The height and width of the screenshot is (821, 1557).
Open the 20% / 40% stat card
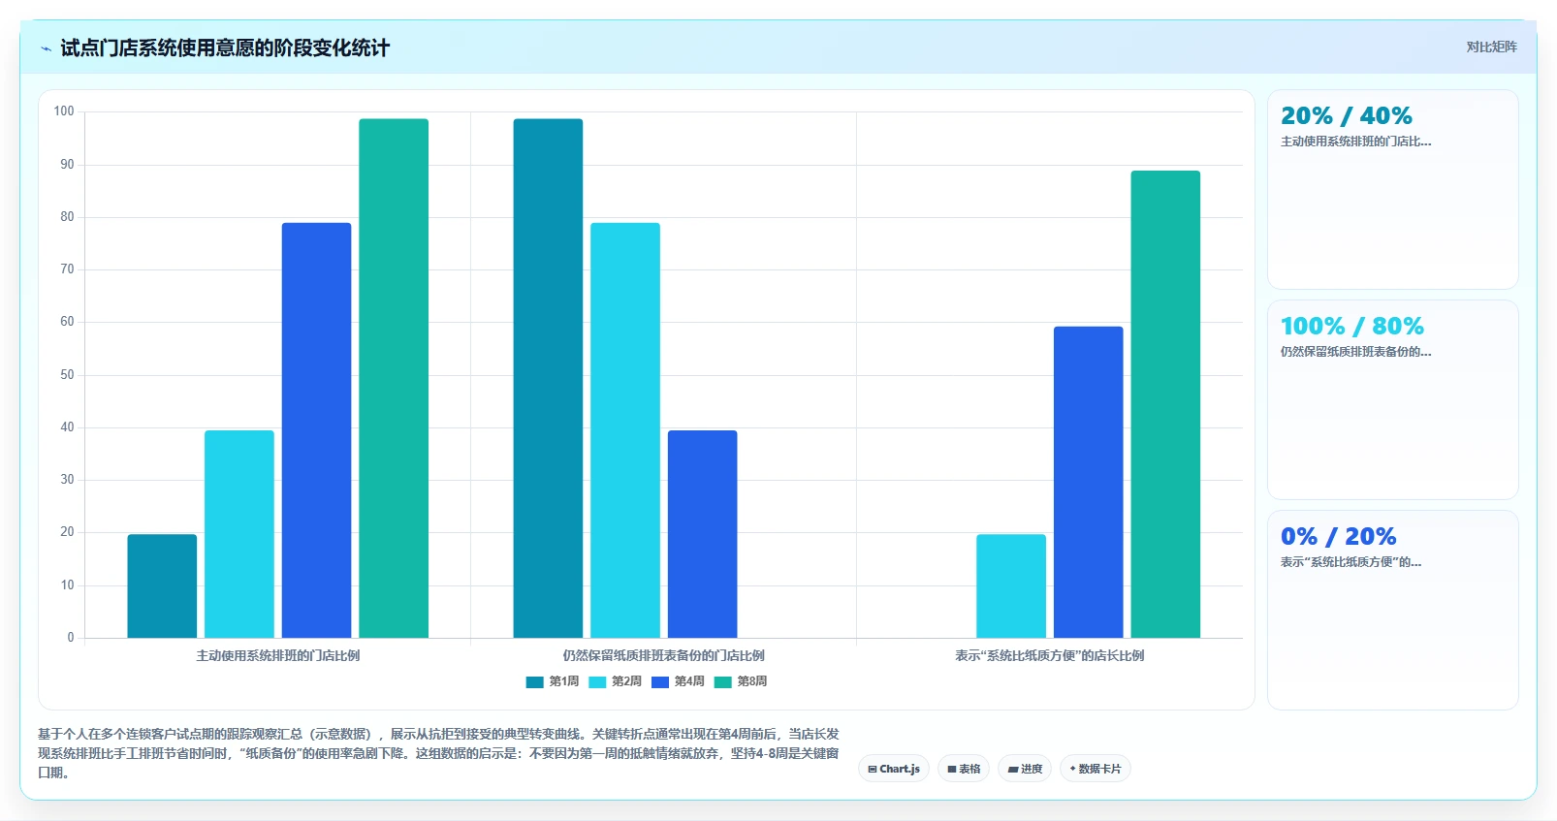click(x=1393, y=189)
